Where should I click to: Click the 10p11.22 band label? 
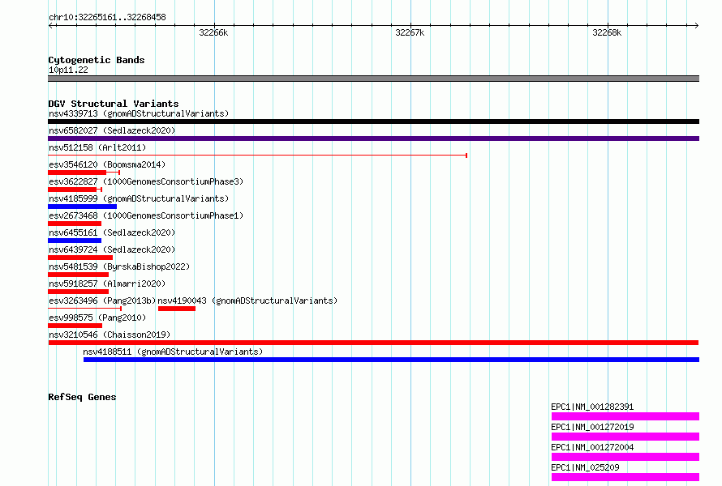(68, 70)
